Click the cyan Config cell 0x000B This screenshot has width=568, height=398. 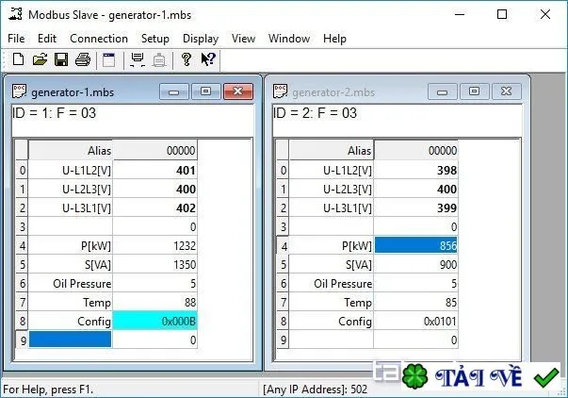155,321
